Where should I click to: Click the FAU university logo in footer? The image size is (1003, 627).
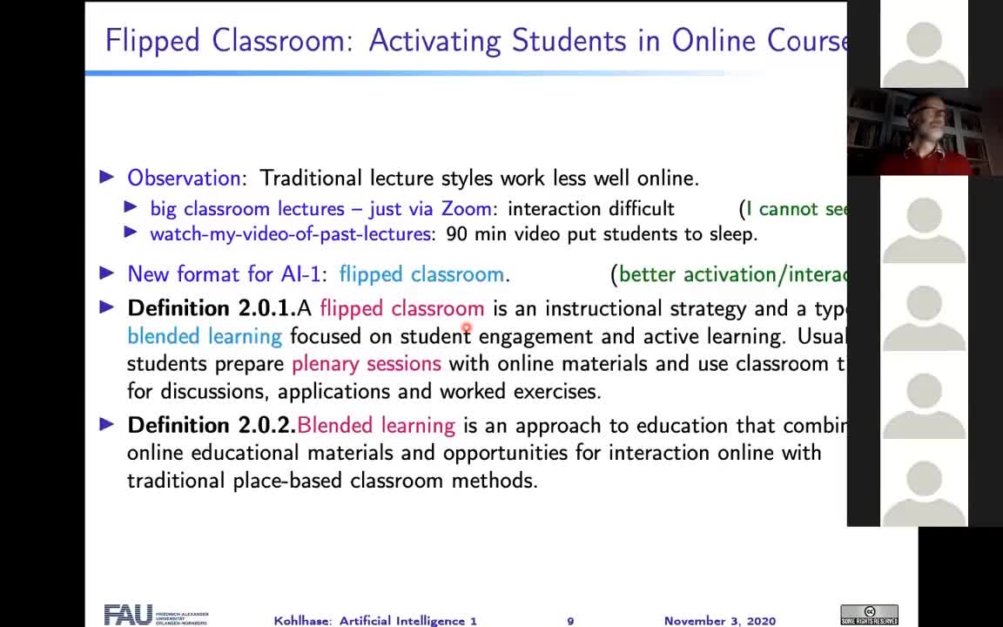point(155,615)
